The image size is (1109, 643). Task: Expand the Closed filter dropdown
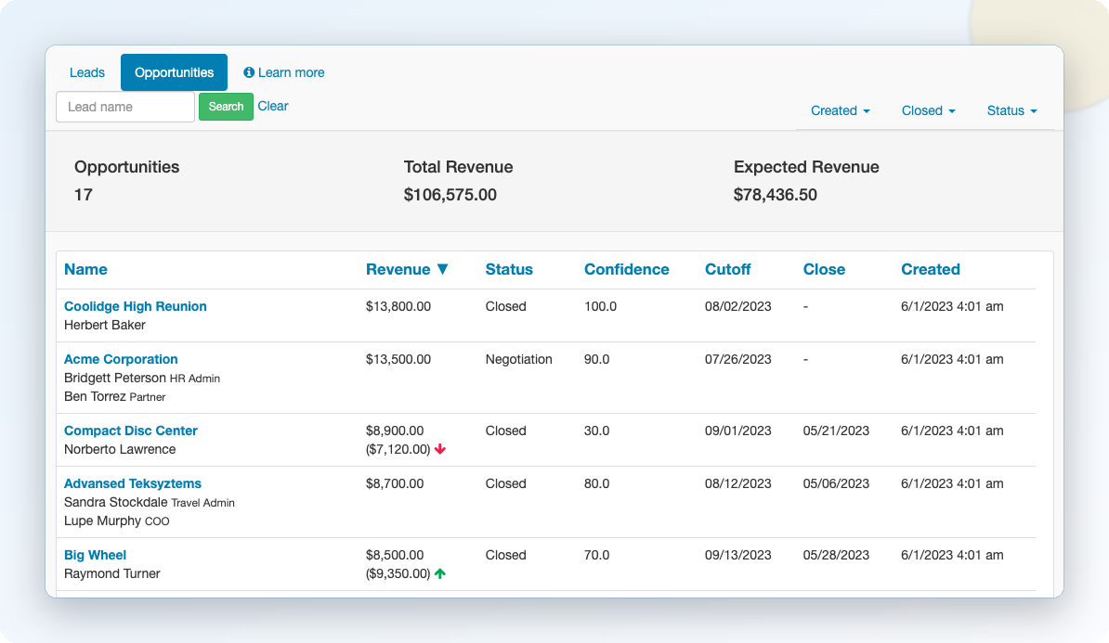(x=928, y=111)
